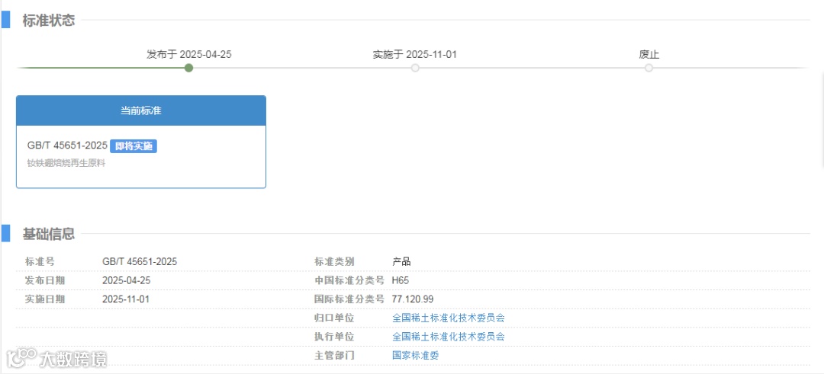Click the 77.120.99 classification value
The width and height of the screenshot is (824, 374).
413,299
